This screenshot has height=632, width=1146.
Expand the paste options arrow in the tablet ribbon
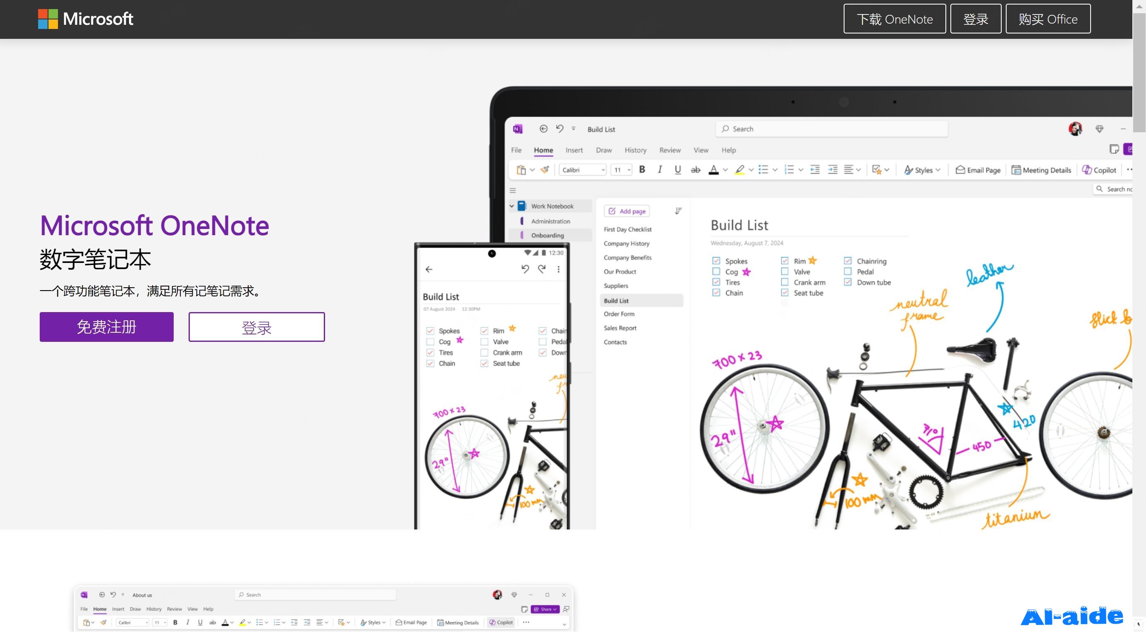[x=532, y=170]
